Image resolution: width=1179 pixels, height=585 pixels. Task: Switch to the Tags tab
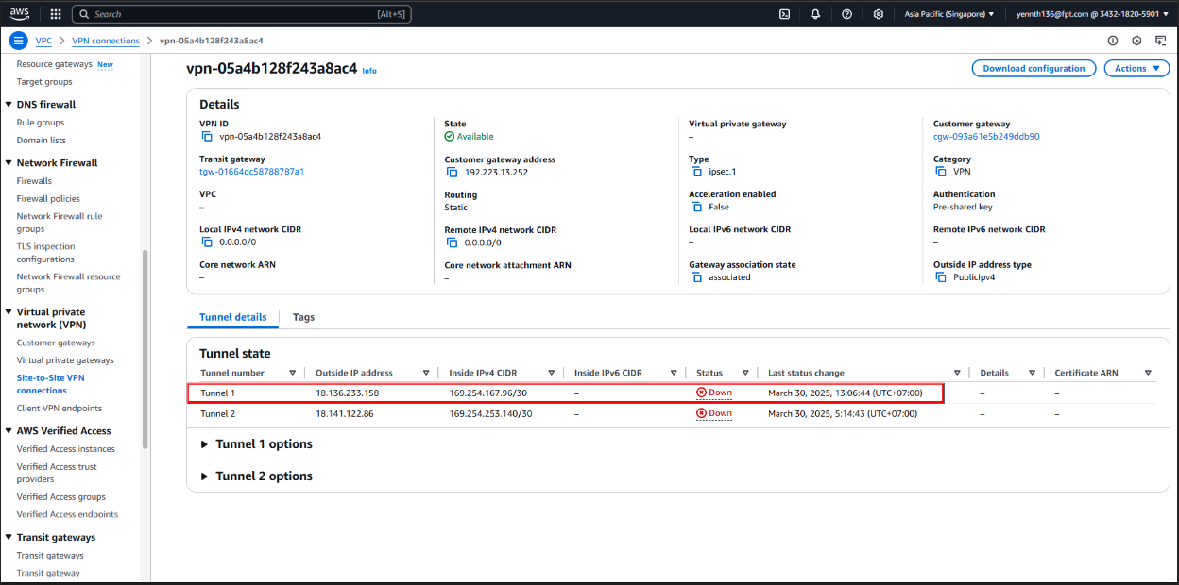pyautogui.click(x=303, y=317)
